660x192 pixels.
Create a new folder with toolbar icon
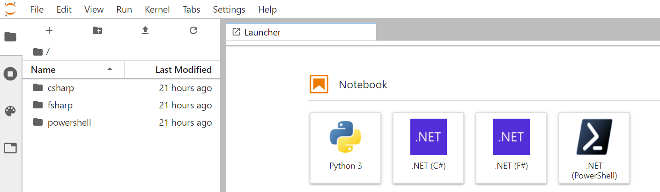tap(97, 30)
